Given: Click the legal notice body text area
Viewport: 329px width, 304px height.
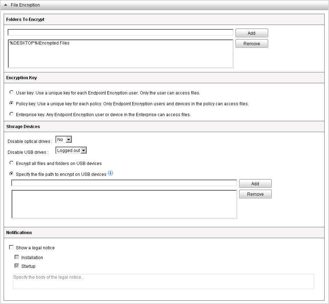Looking at the screenshot, I should (163, 282).
